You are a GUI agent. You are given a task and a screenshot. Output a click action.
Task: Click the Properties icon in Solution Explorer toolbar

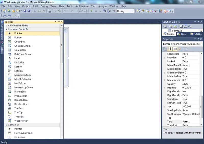[x=165, y=26]
